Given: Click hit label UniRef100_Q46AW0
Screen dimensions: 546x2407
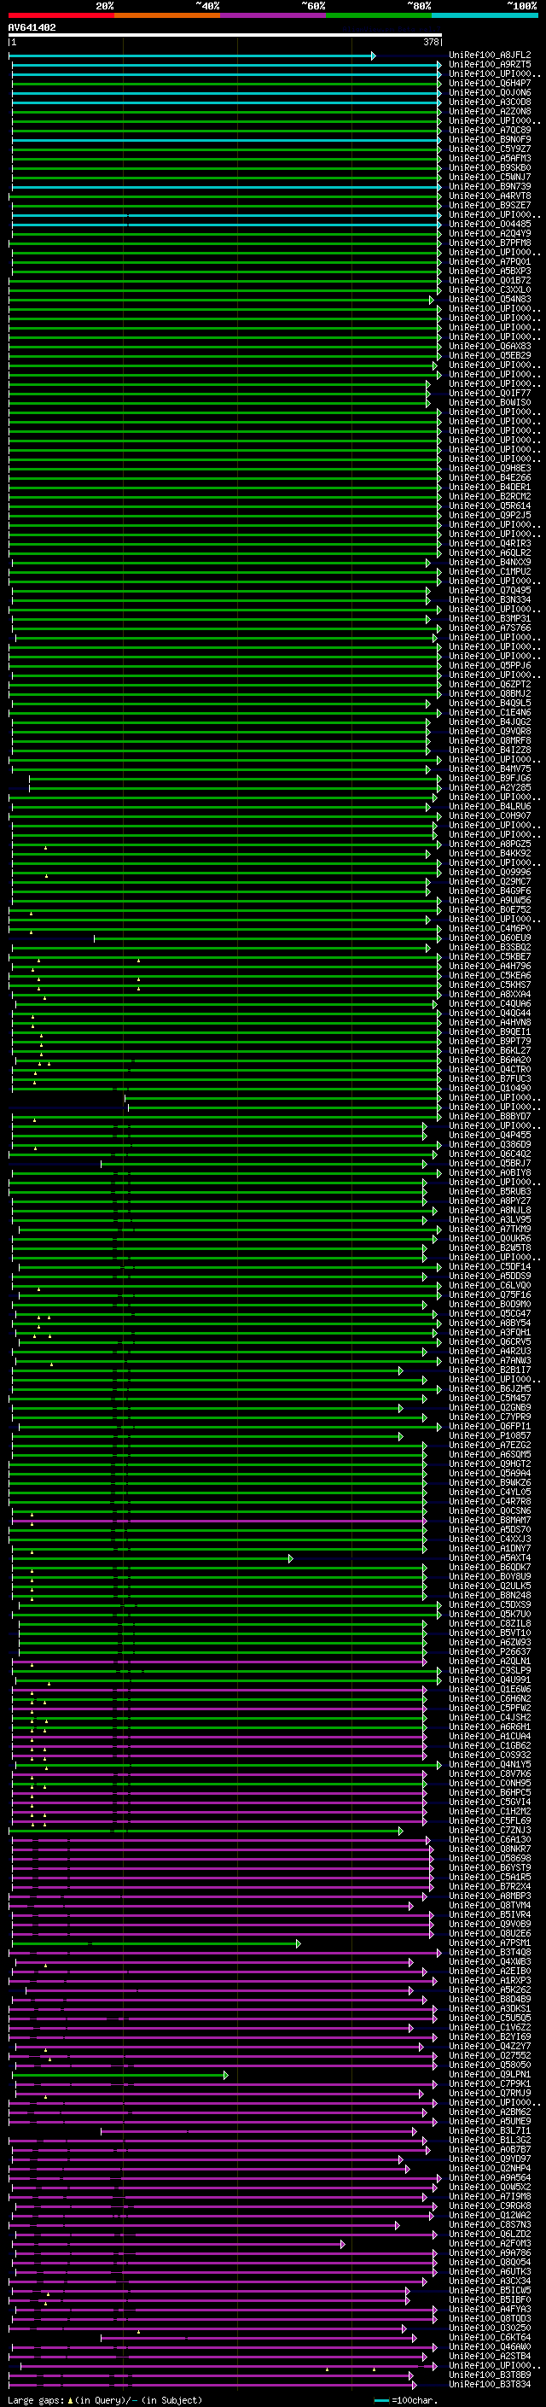Looking at the screenshot, I should click(490, 2346).
